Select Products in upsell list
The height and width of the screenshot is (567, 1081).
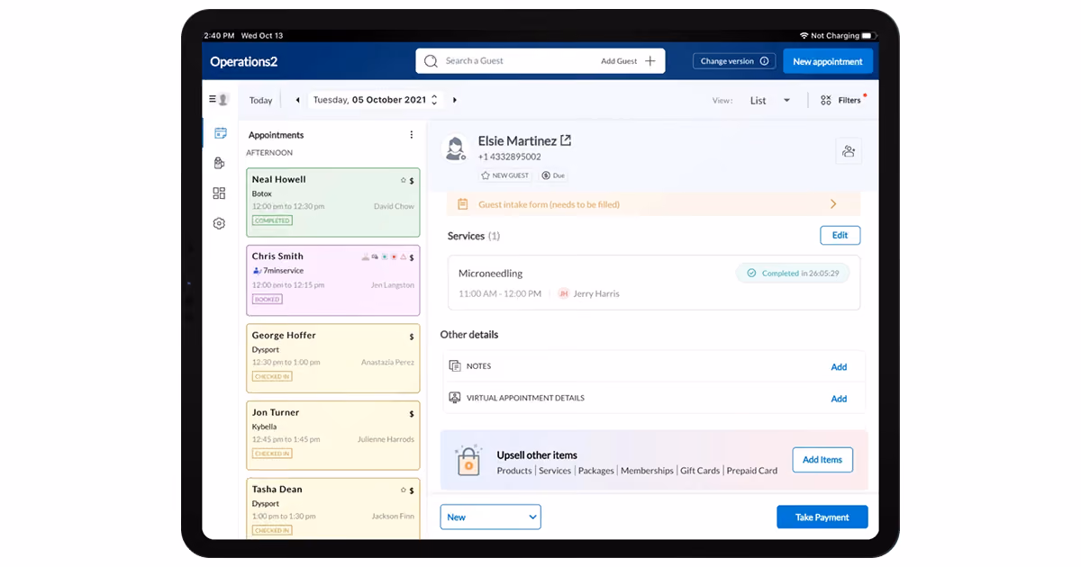[514, 471]
